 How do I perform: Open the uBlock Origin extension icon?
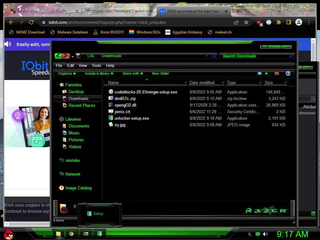[x=259, y=22]
